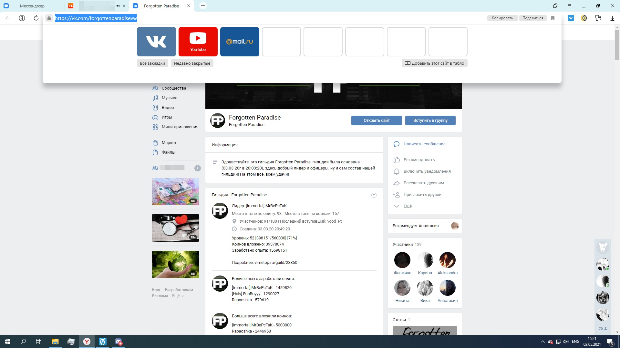Reload the page with the refresh icon

coord(36,18)
